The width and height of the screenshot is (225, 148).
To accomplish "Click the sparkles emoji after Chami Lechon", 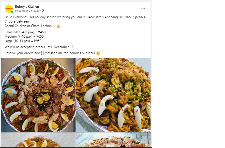I will click(54, 26).
